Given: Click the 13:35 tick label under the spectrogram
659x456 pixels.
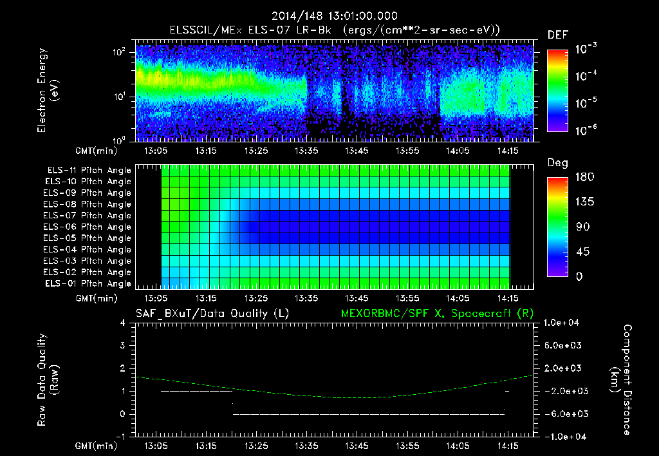Looking at the screenshot, I should pos(306,151).
